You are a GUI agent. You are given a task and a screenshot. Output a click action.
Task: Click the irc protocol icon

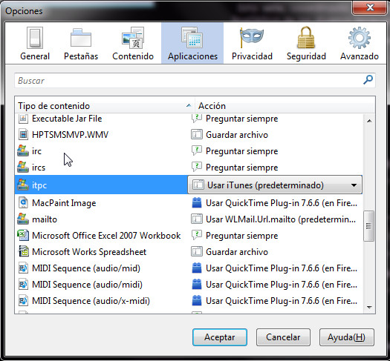22,151
